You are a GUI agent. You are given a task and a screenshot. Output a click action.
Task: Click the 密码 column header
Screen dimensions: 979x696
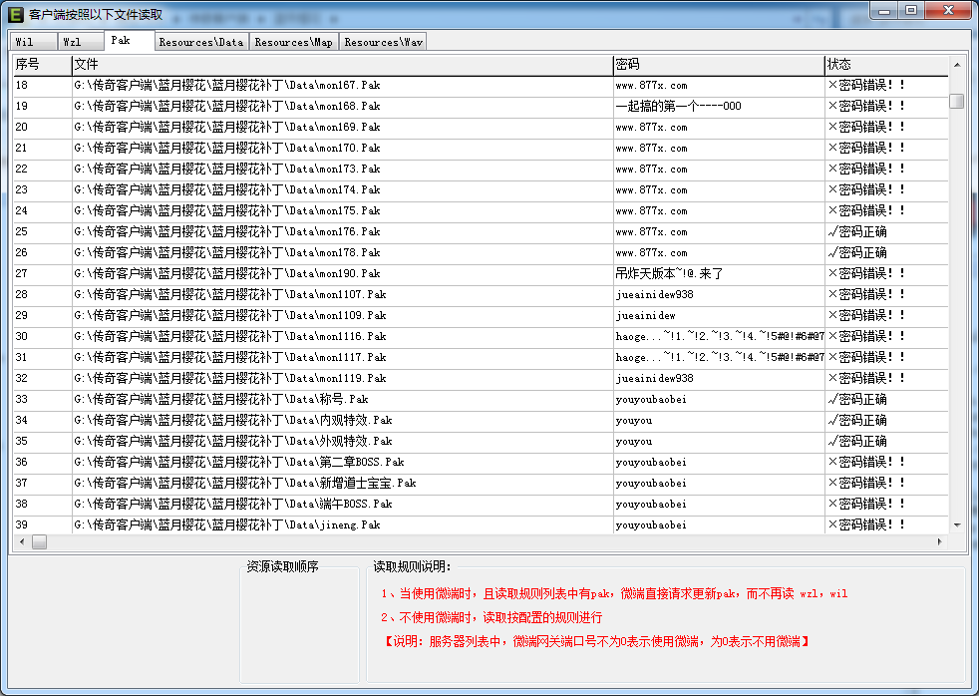point(718,65)
